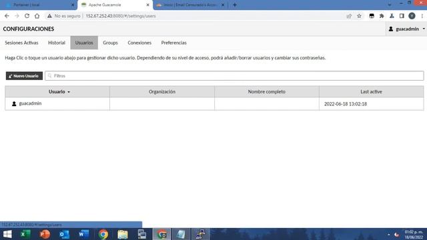Click the address bar URL
427x240 pixels.
[x=121, y=16]
